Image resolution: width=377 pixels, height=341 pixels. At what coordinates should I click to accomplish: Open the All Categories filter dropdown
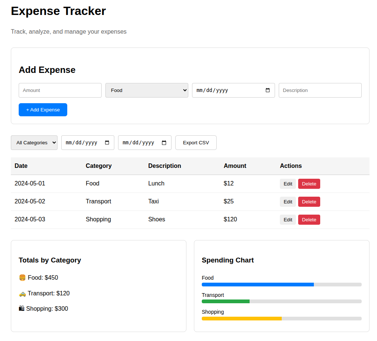(34, 142)
